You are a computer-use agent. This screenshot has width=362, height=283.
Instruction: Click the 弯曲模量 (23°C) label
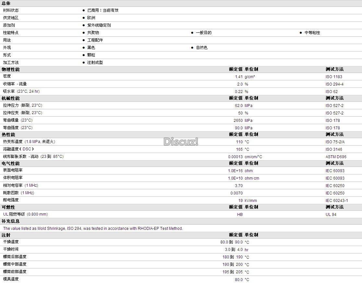click(18, 120)
